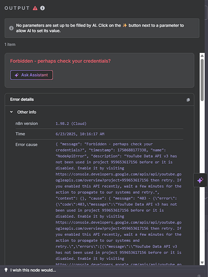
Task: Copy error details with the copy icon
Action: [188, 100]
